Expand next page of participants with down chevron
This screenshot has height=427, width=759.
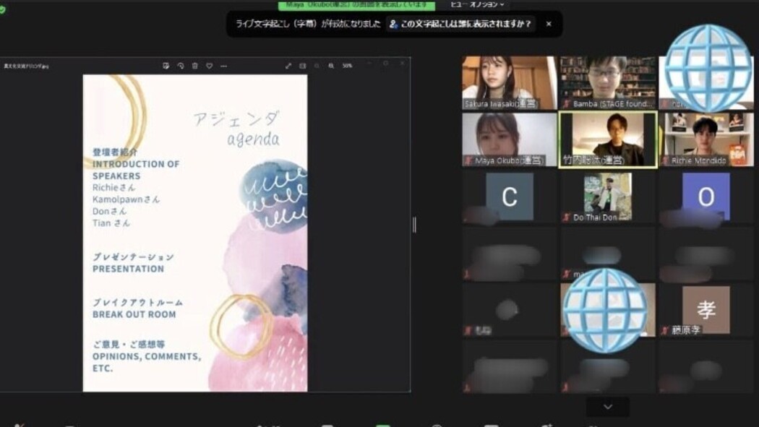(607, 407)
